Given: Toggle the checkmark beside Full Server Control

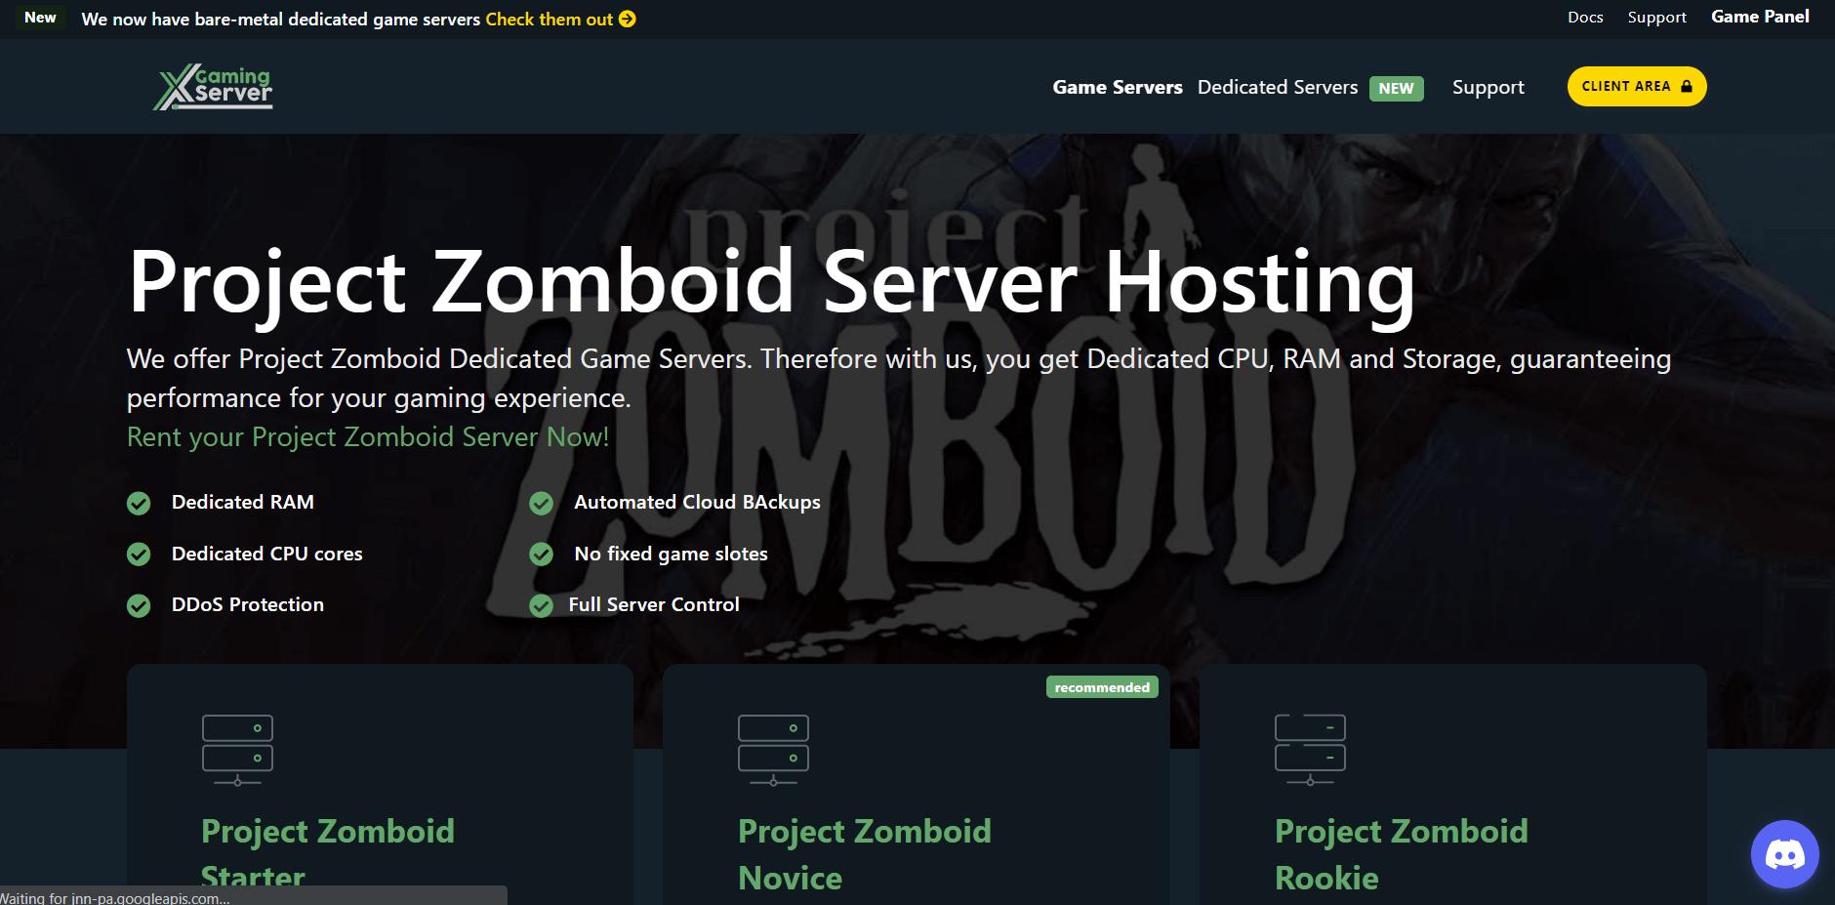Looking at the screenshot, I should pyautogui.click(x=543, y=604).
